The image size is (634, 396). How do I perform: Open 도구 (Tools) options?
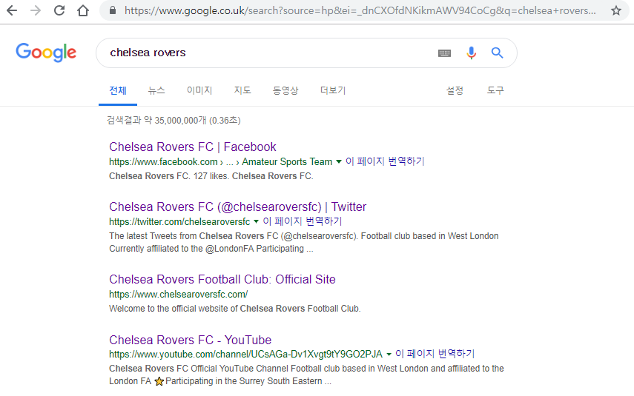495,90
